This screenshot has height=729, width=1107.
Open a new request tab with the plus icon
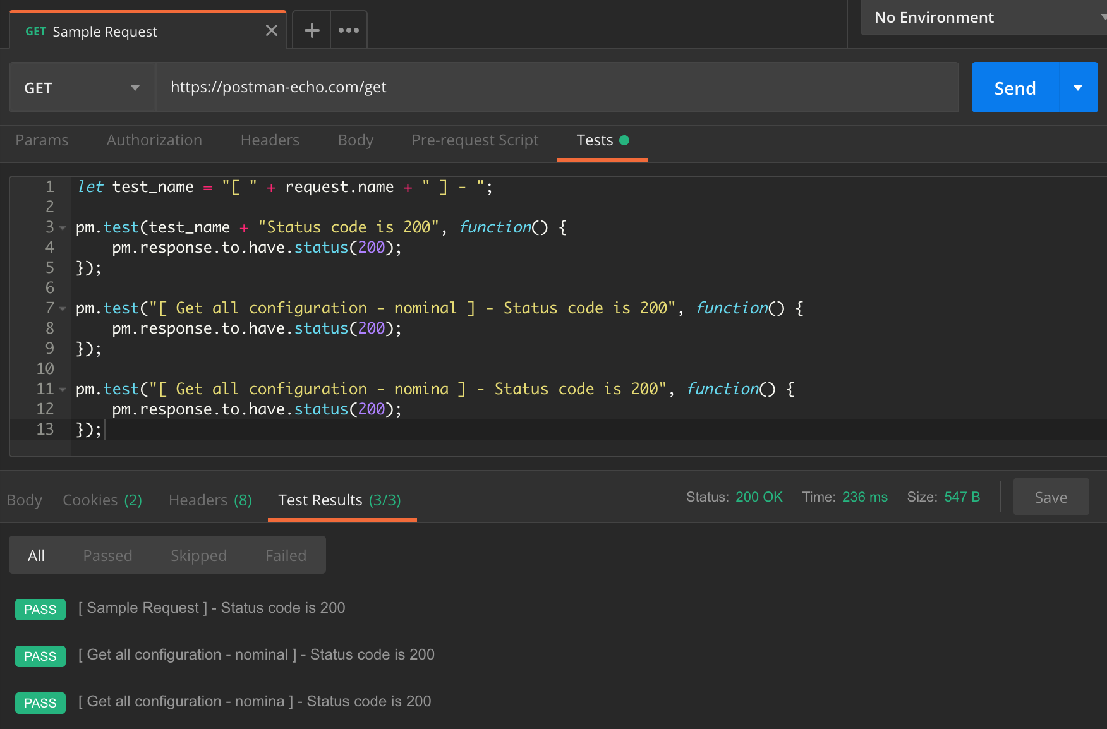pos(311,29)
